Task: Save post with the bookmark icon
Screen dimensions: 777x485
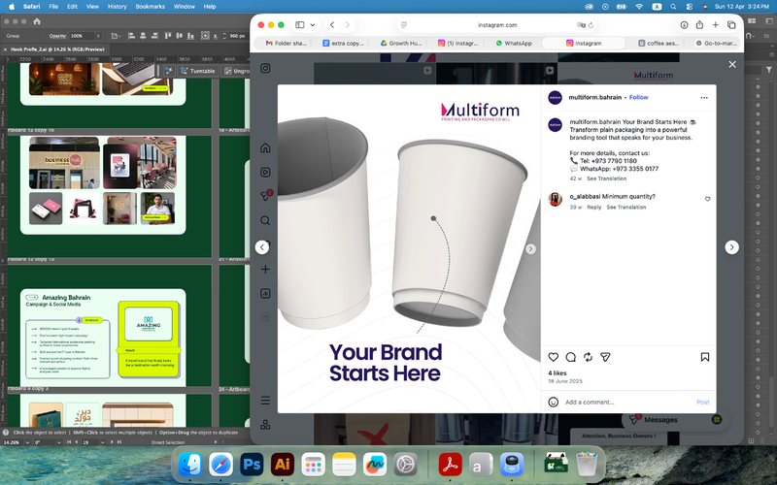Action: click(705, 357)
